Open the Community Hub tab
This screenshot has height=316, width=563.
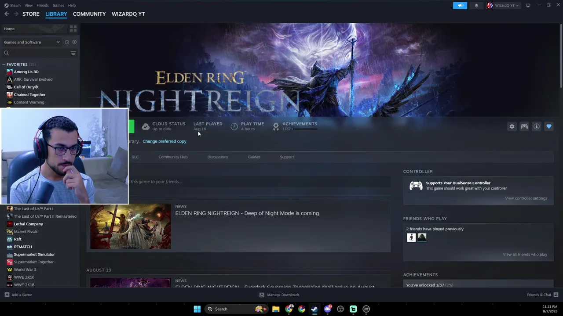pos(173,157)
